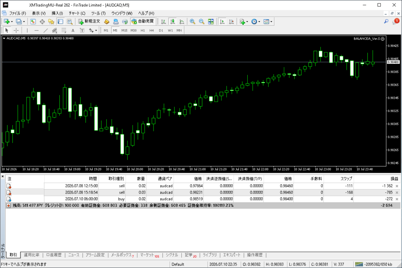
Task: Expand the new chart dropdown arrow
Action: tap(12, 22)
